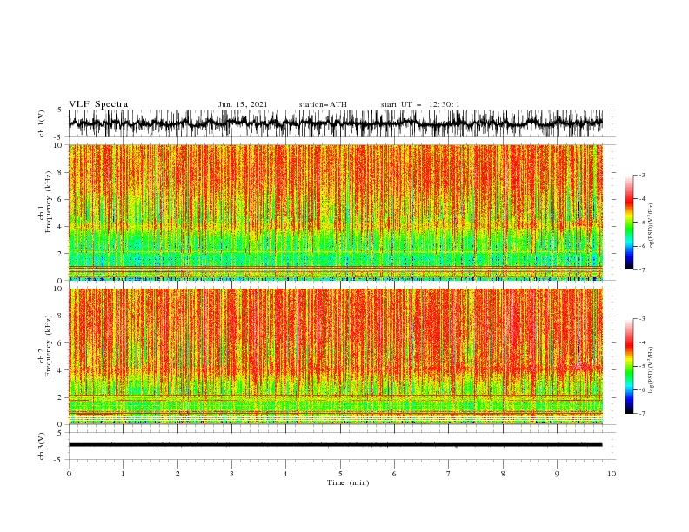Click the '-7' value on ch.2 colorbar
Viewport: 689px width, 532px height.
642,414
